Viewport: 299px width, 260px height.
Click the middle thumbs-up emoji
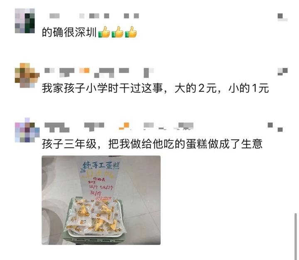coord(117,32)
